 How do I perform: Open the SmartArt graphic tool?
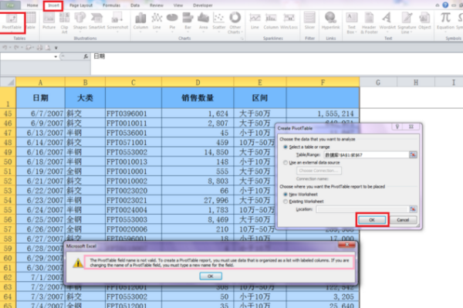(x=97, y=22)
